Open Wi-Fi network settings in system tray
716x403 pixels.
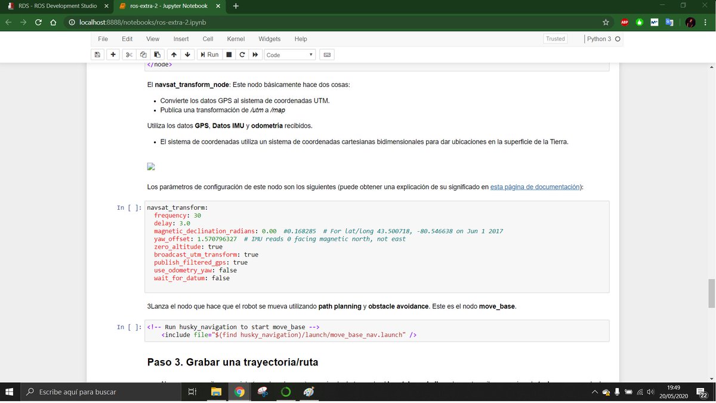(640, 392)
